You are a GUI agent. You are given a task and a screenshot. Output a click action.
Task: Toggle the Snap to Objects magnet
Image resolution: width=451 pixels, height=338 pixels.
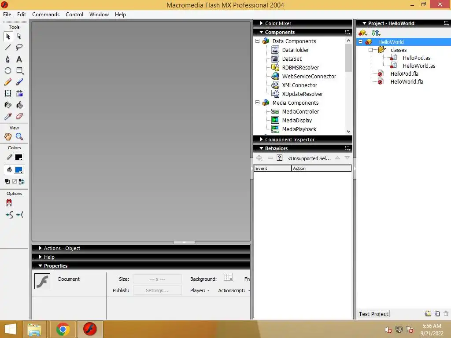point(9,203)
